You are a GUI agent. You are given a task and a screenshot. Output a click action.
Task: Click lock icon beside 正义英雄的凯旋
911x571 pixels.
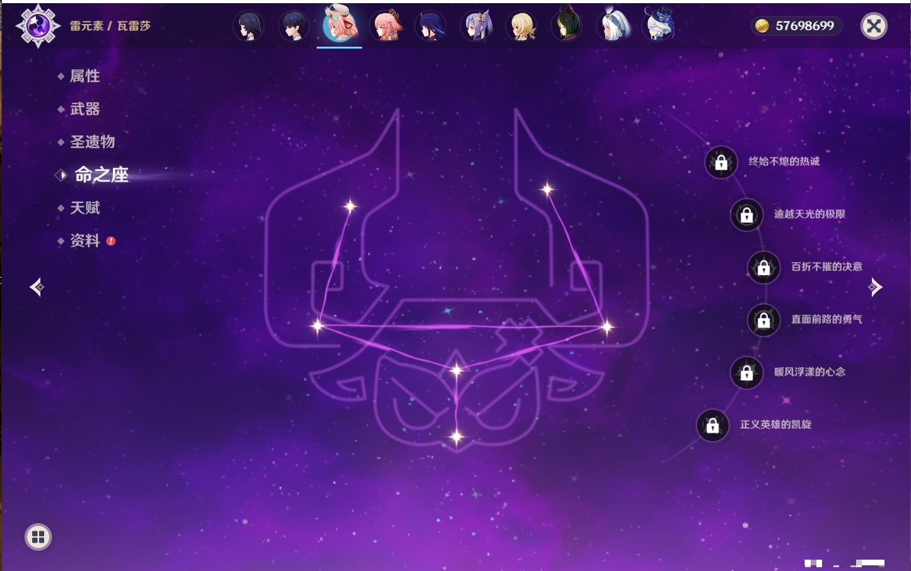tap(712, 425)
